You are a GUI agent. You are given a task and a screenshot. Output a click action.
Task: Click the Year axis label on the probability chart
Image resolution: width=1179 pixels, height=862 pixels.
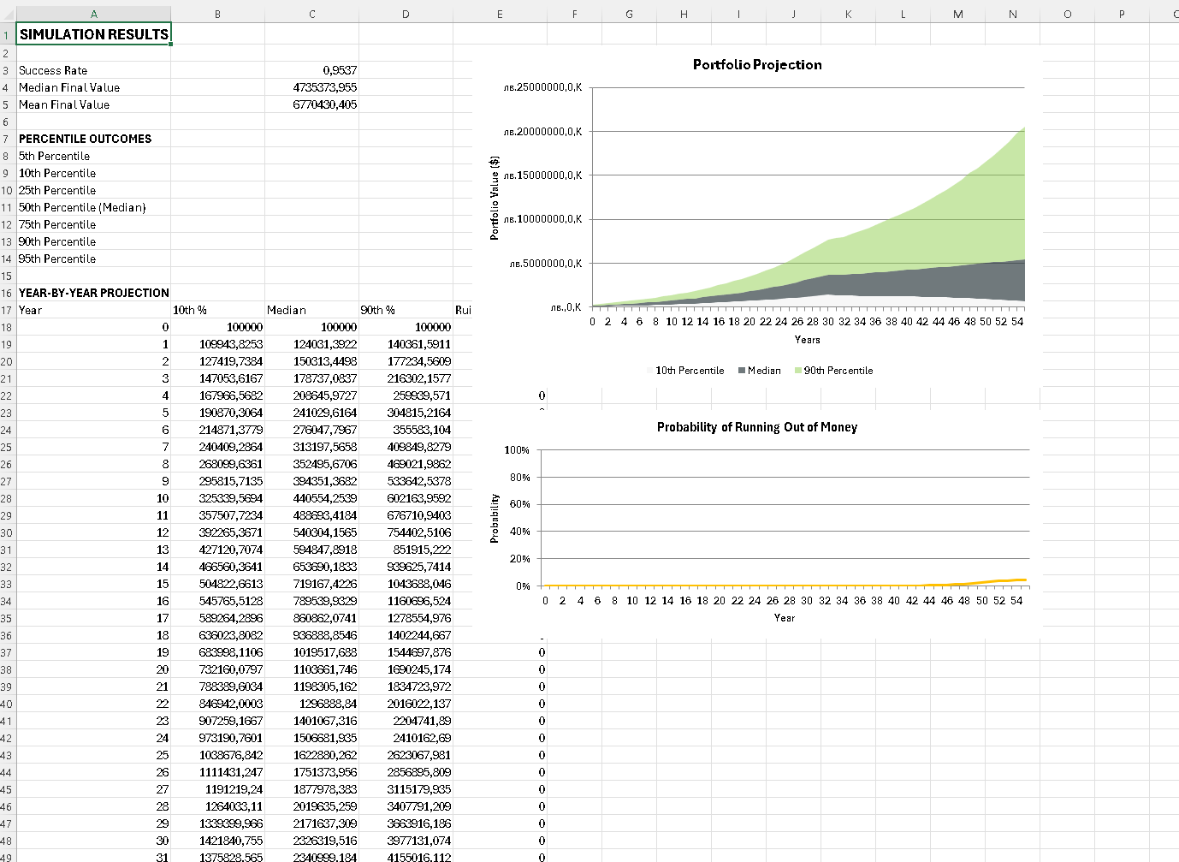[785, 617]
